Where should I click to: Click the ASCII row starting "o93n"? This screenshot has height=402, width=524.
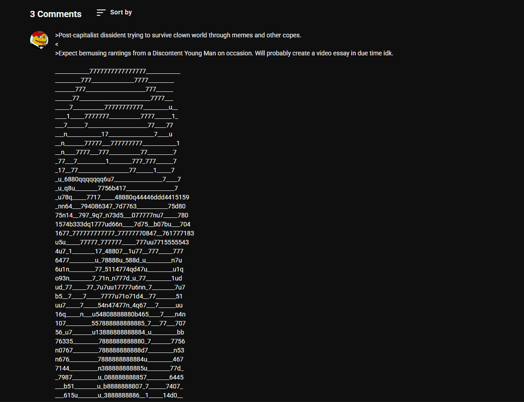(118, 278)
